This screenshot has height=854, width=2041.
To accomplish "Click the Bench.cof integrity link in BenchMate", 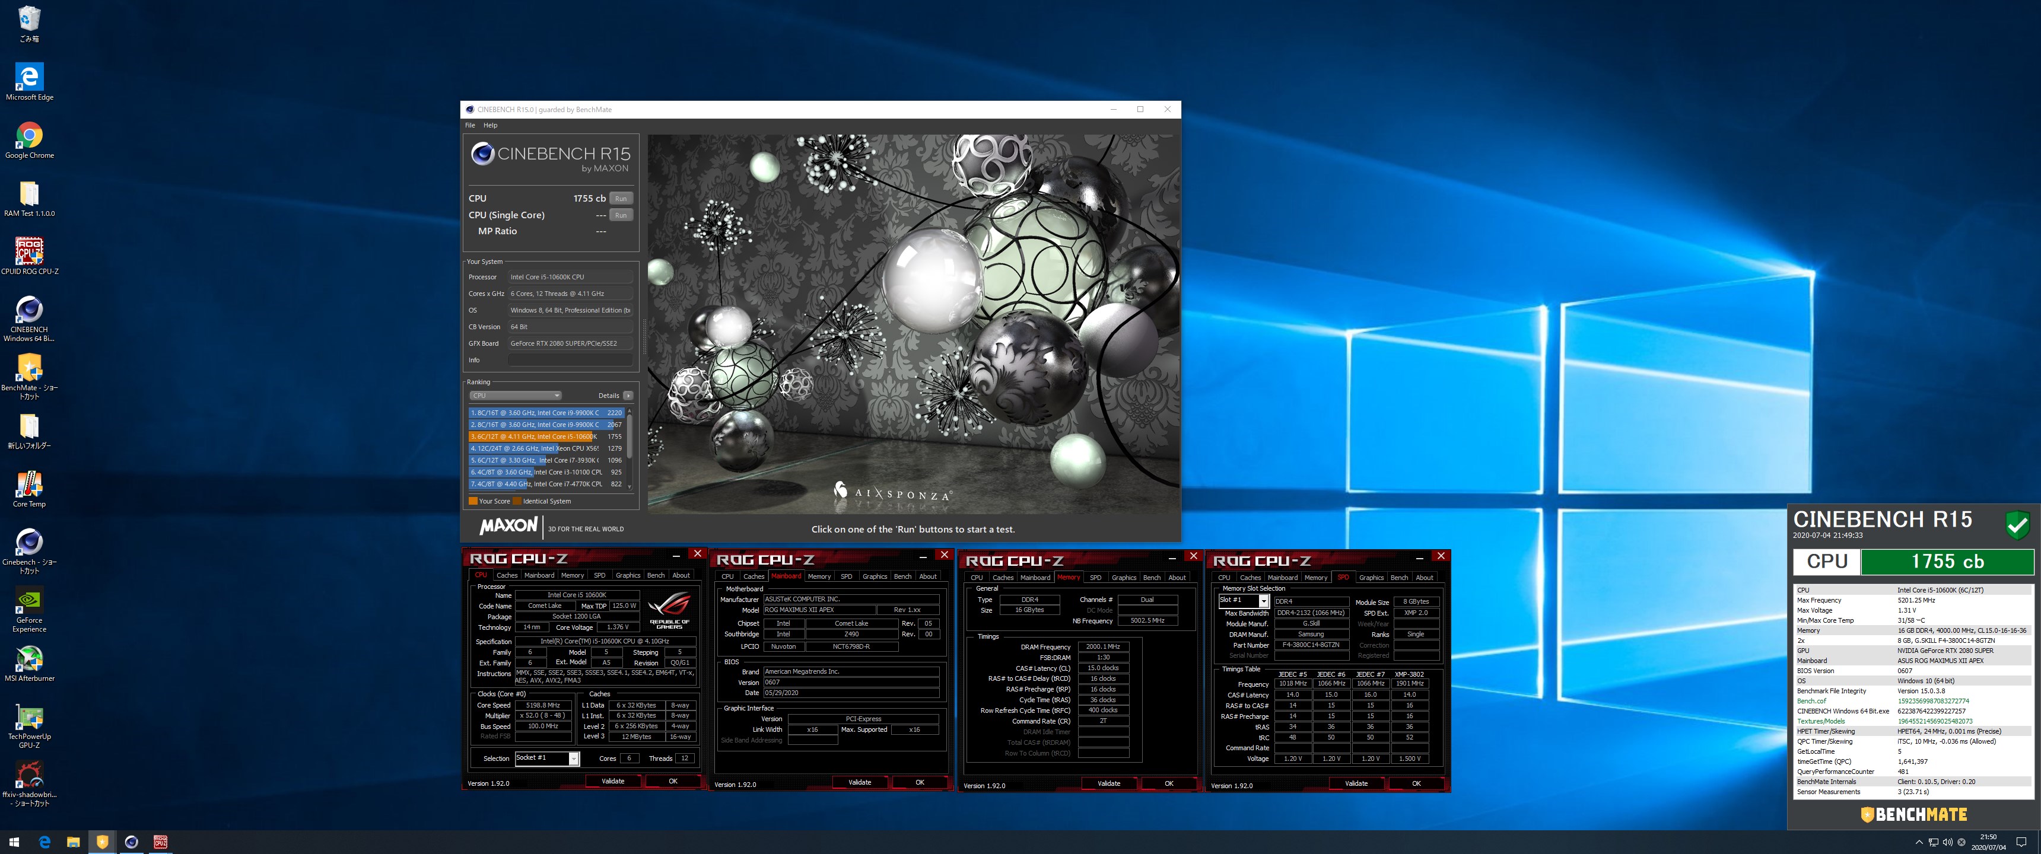I will (1811, 701).
